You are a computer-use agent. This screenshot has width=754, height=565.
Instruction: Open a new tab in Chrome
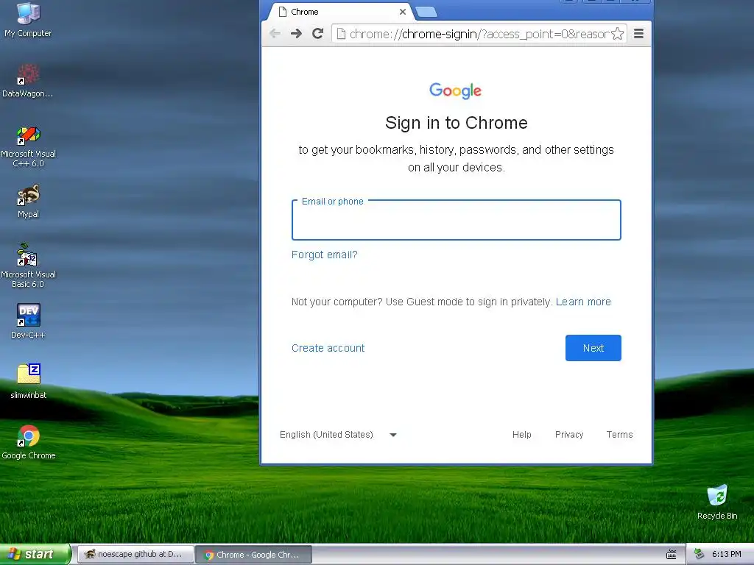[x=426, y=12]
